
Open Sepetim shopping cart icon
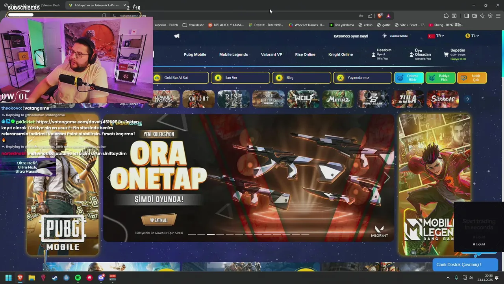point(446,54)
